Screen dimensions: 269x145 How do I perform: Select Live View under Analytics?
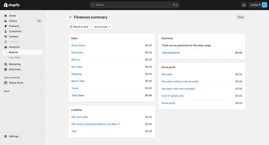(x=14, y=57)
